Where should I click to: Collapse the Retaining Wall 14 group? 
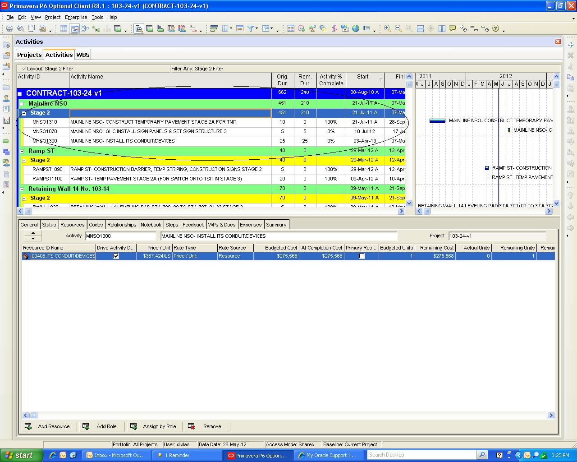22,189
